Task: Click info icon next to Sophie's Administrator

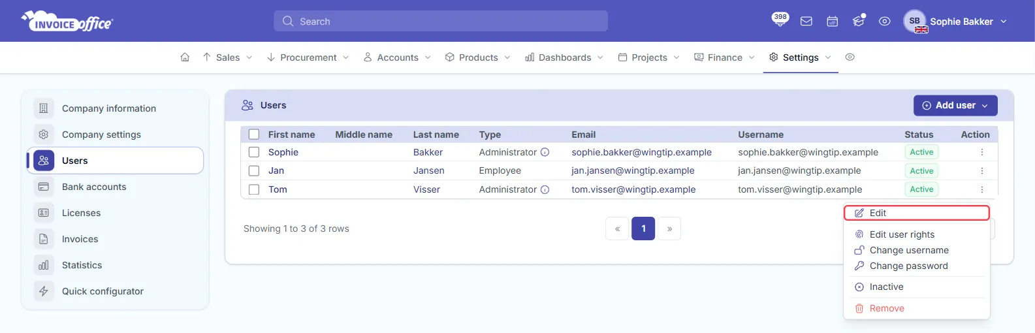Action: tap(545, 152)
